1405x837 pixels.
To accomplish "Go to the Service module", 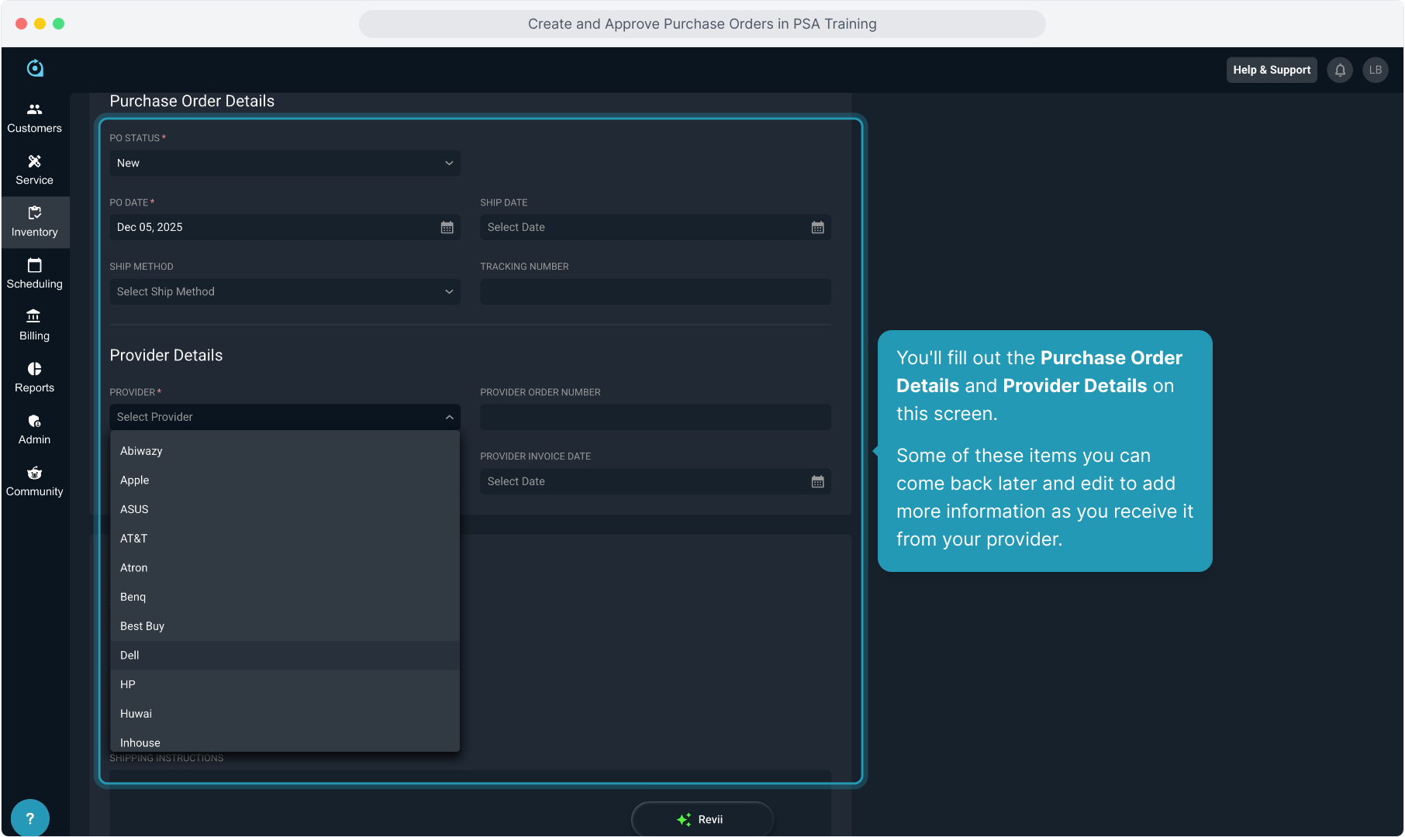I will click(34, 170).
